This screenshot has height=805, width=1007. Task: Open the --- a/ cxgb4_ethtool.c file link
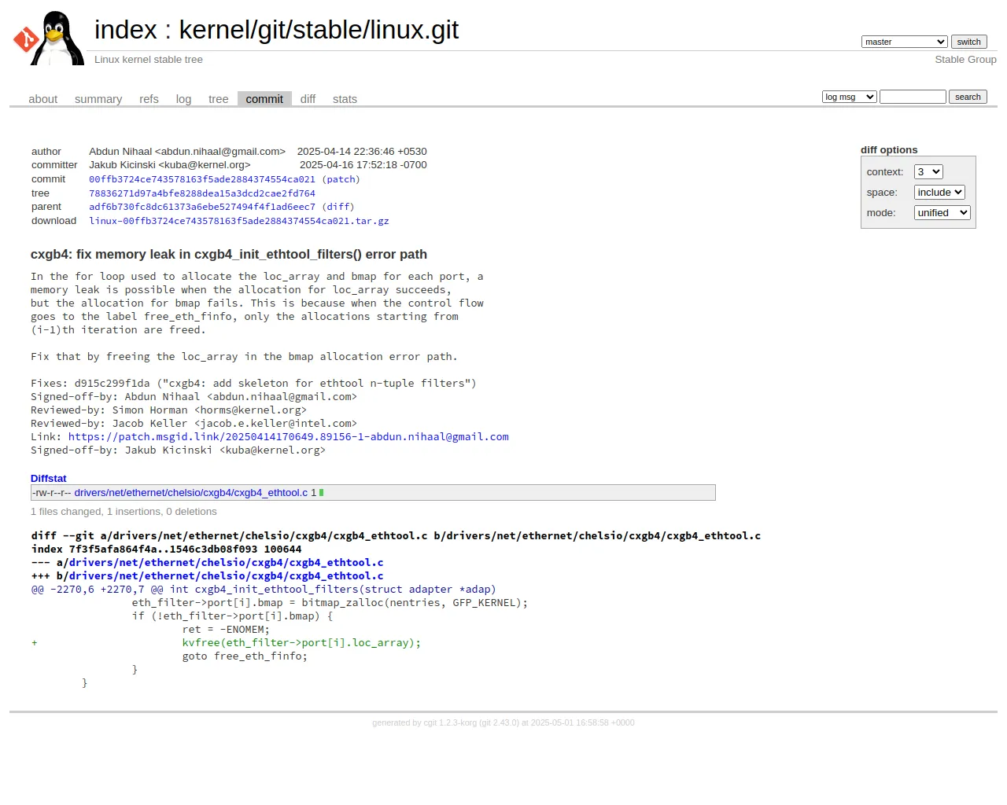(226, 563)
